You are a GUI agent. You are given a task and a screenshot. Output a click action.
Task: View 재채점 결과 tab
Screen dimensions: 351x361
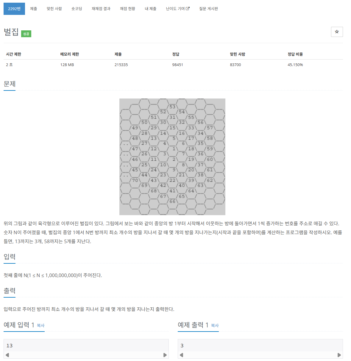point(101,9)
